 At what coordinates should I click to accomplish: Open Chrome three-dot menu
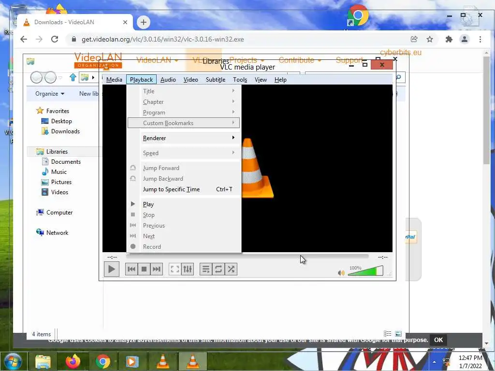480,39
